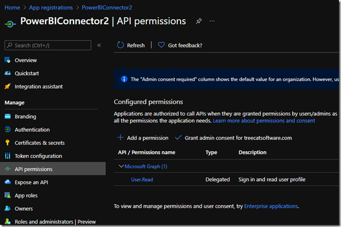This screenshot has width=341, height=227.
Task: Open the Owners page
Action: (24, 209)
